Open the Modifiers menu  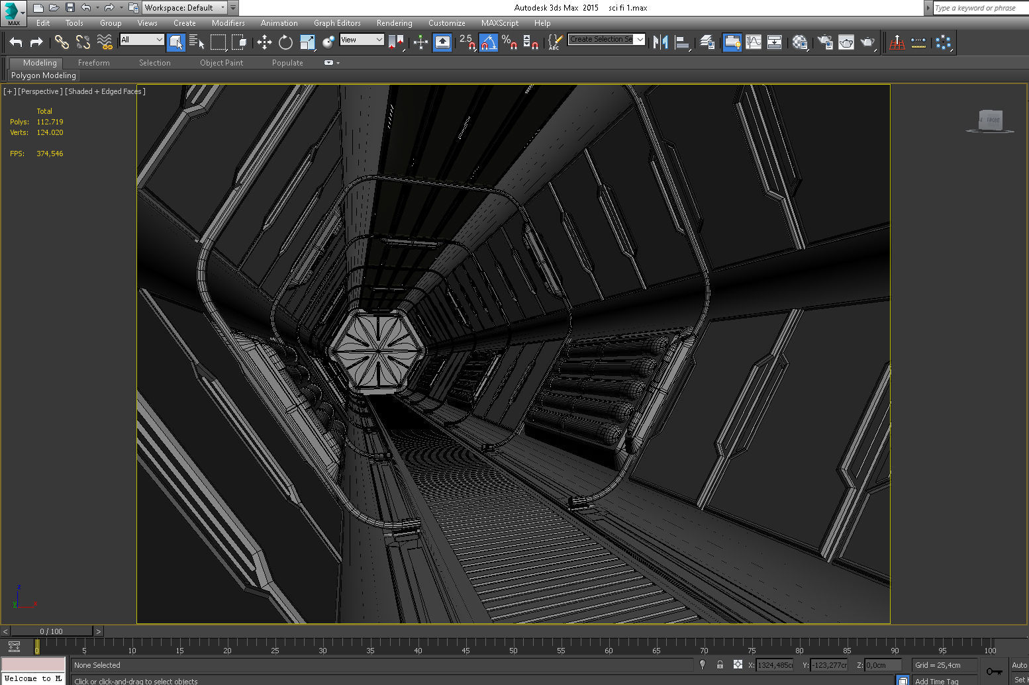click(x=228, y=23)
